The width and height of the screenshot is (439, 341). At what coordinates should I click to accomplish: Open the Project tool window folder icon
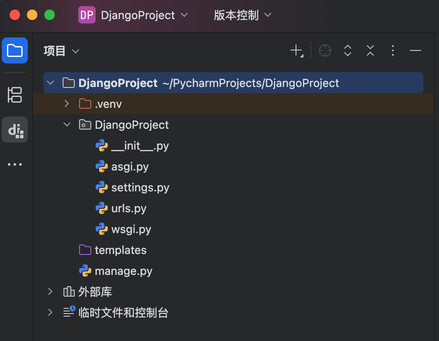15,50
